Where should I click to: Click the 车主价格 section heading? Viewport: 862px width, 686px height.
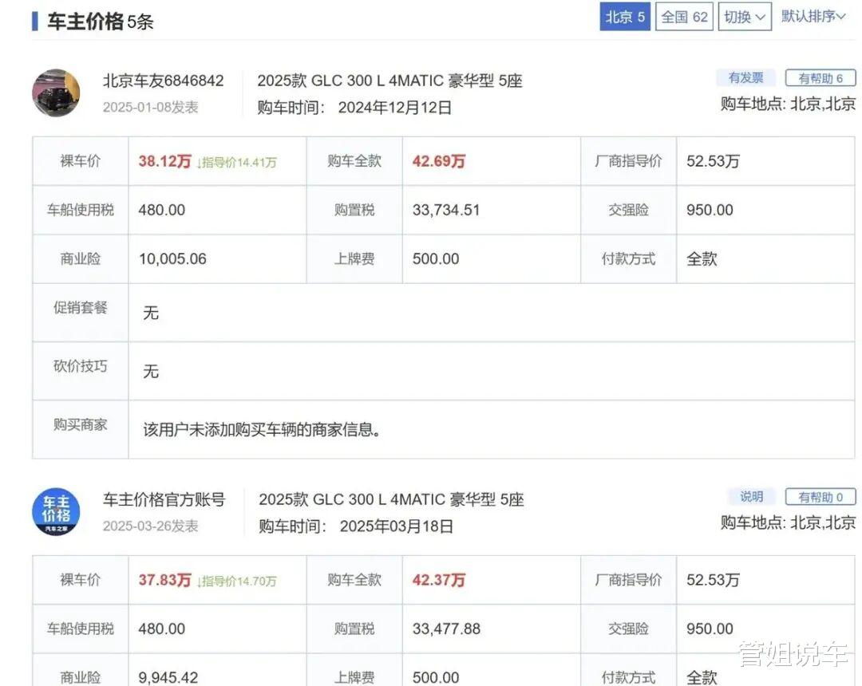click(85, 22)
